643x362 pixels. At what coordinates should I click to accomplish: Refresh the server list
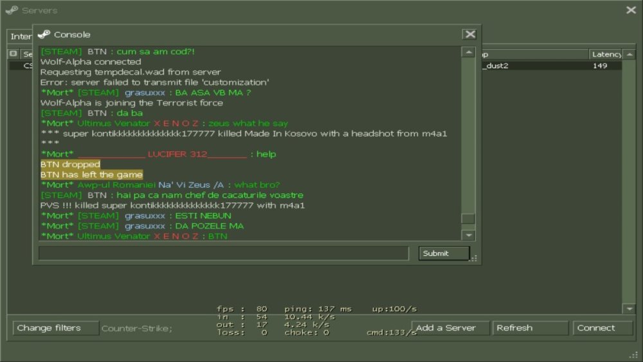point(530,328)
